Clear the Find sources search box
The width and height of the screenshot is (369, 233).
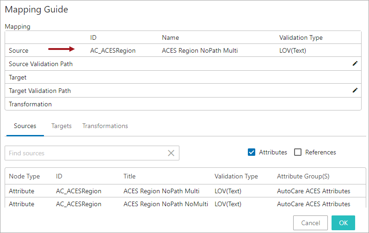point(171,153)
